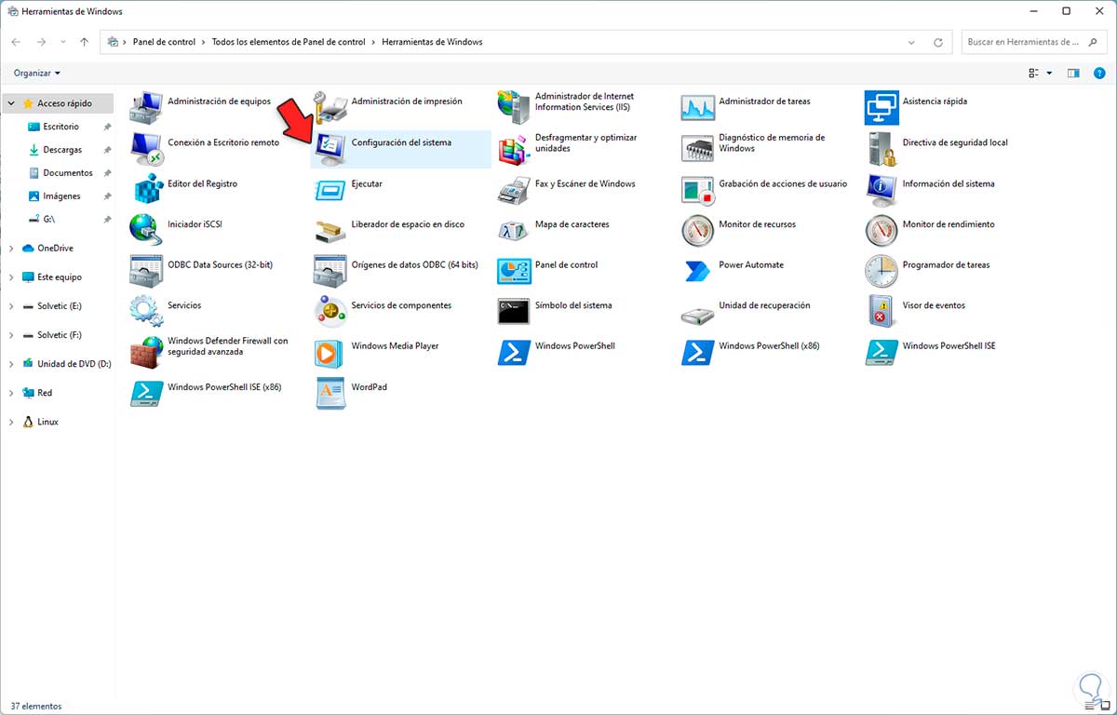Open Monitor de rendimiento icon
Image resolution: width=1117 pixels, height=715 pixels.
[x=881, y=230]
